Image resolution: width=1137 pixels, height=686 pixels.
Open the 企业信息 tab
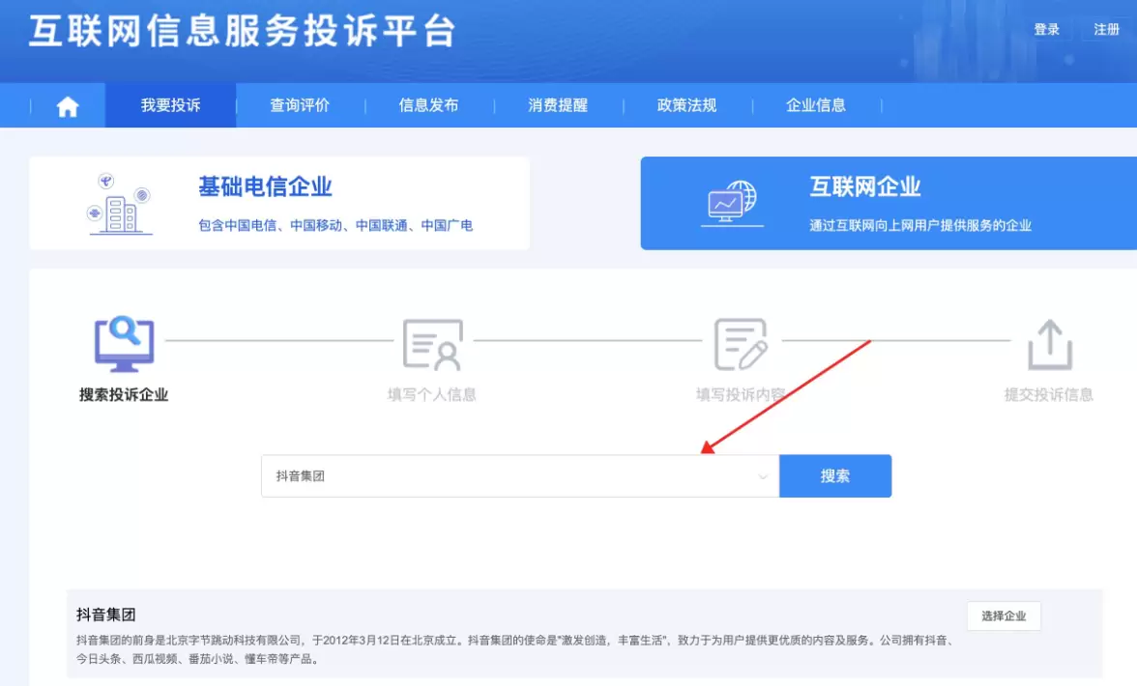pyautogui.click(x=816, y=105)
